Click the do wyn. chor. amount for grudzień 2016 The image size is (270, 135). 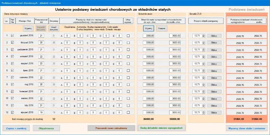coord(148,36)
